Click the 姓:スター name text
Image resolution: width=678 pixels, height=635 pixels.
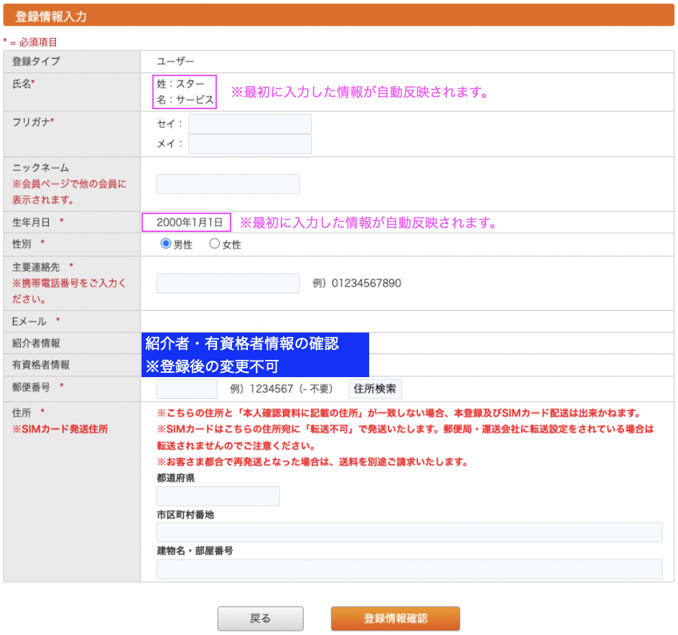point(180,83)
